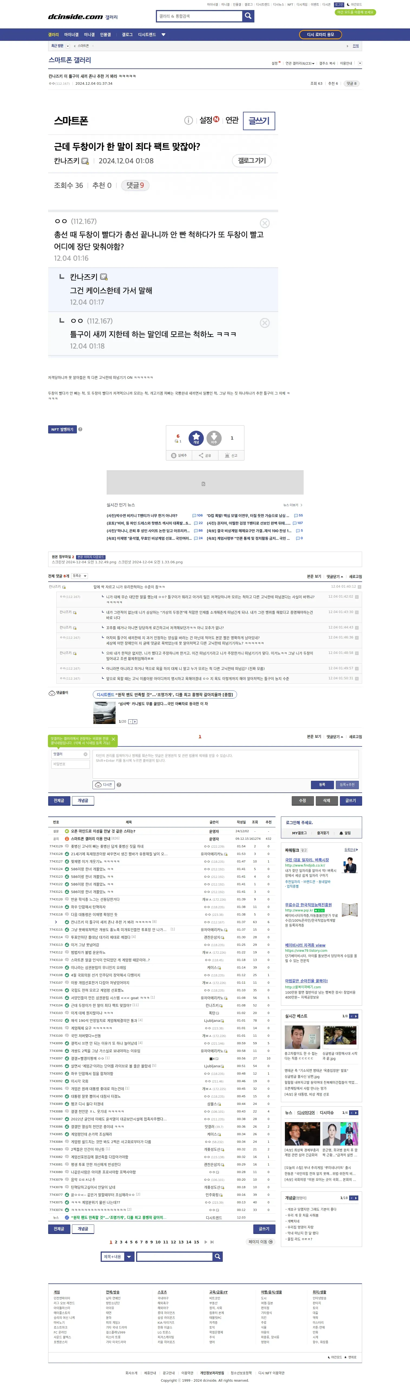The image size is (410, 1396).
Task: Open 미니갤 tab in navigation bar
Action: tap(89, 35)
